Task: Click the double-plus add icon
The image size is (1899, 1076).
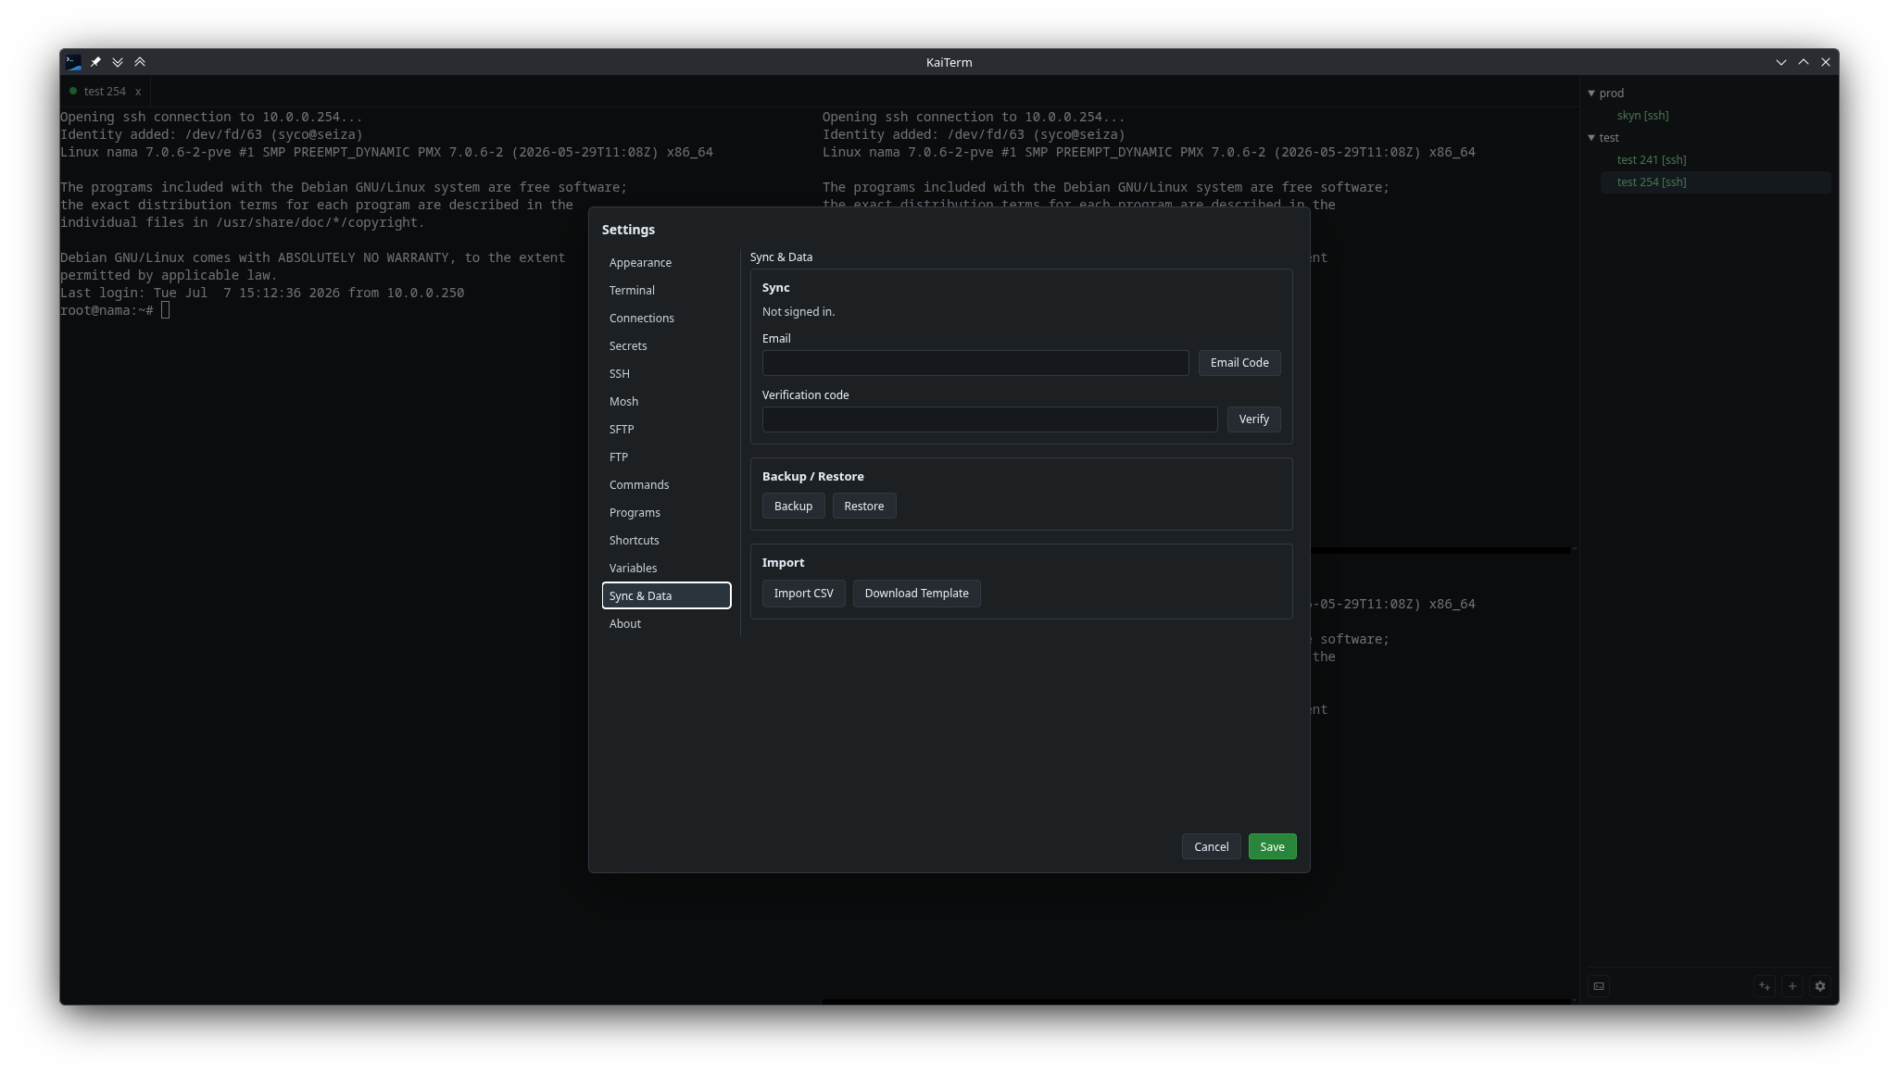Action: click(x=1765, y=986)
